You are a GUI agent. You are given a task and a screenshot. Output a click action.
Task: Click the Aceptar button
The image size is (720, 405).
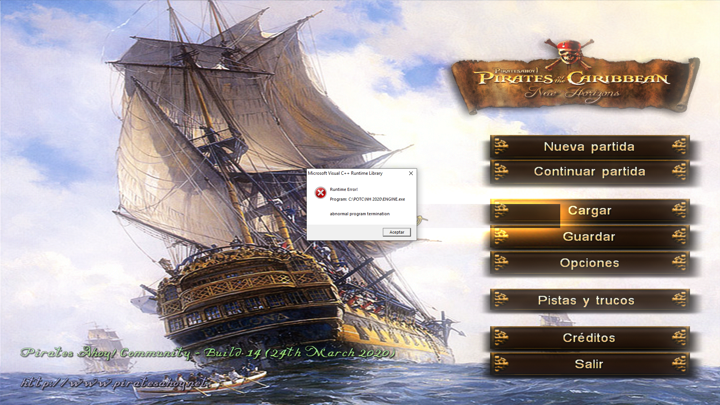point(397,232)
